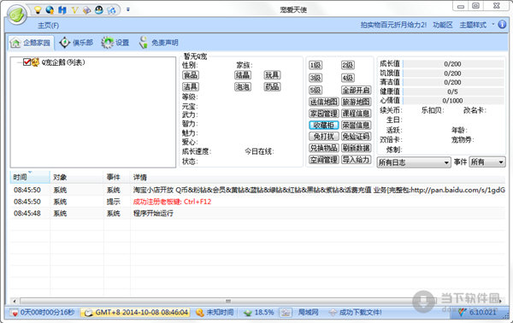Click the 洁具 button

coord(191,86)
